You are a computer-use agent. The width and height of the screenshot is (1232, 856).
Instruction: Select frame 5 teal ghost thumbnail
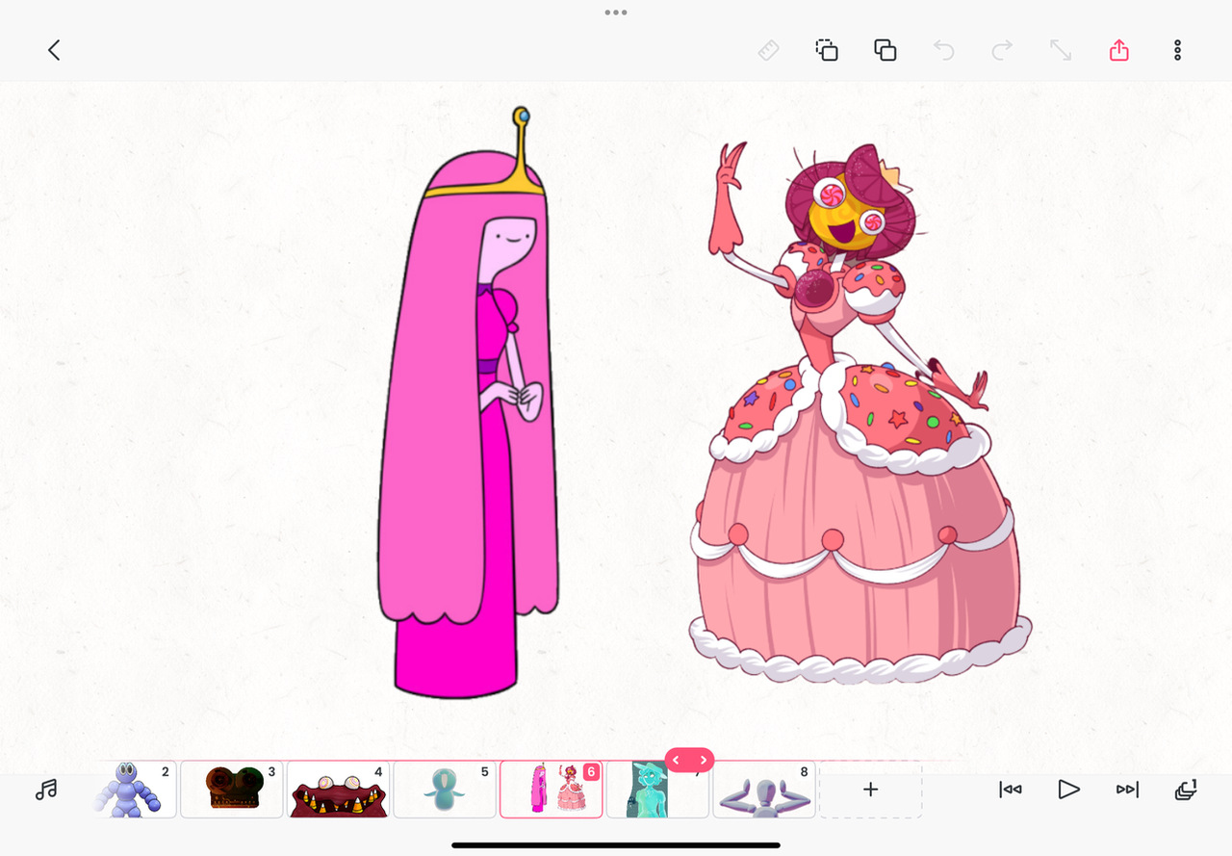pos(445,790)
